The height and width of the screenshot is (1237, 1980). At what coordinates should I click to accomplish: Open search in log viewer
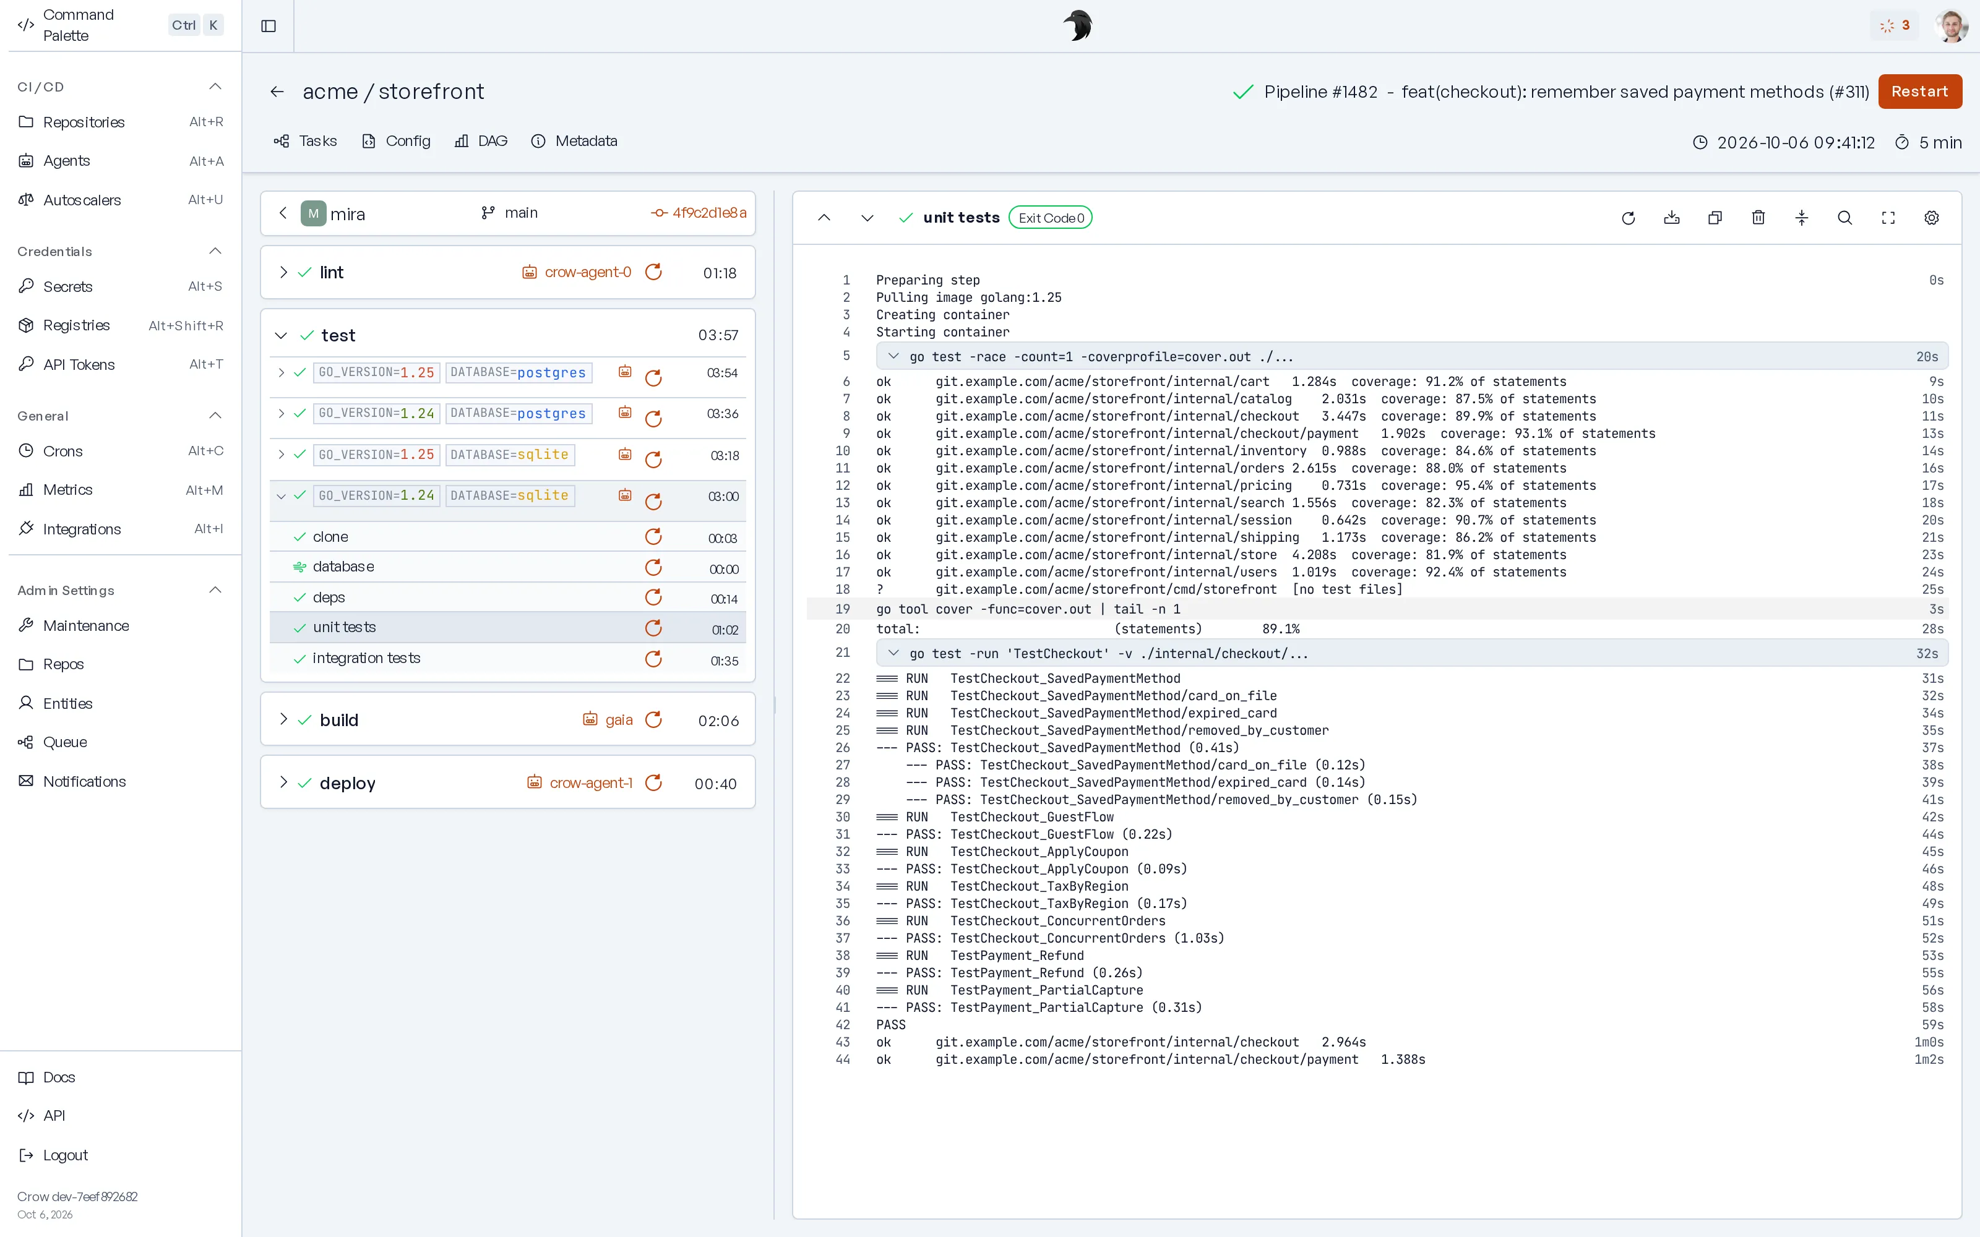pos(1845,218)
